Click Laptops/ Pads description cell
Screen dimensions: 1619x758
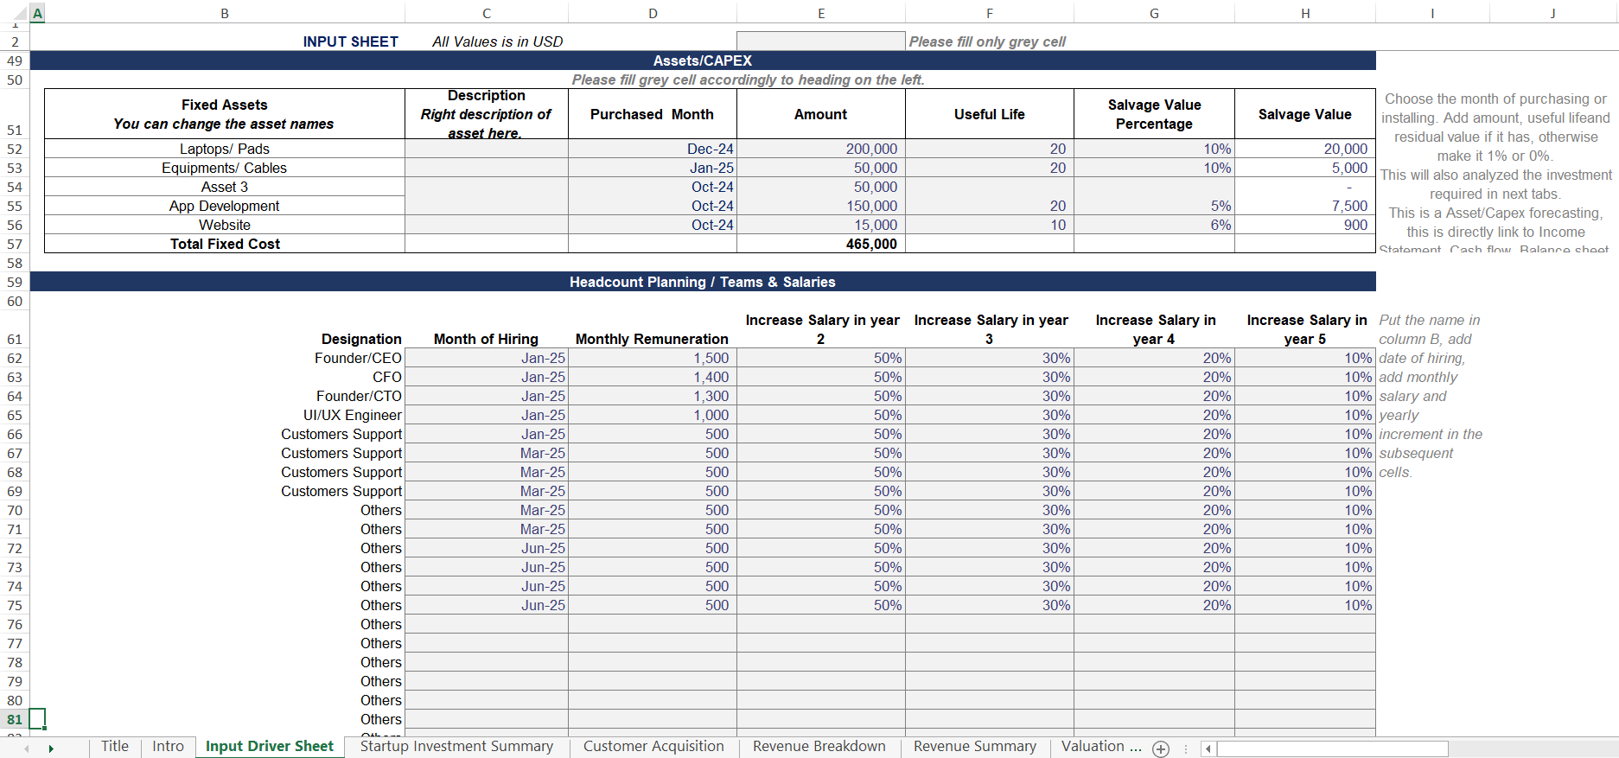point(487,149)
